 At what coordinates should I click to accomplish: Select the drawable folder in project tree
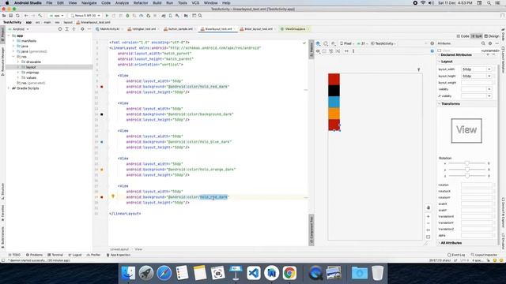click(33, 62)
